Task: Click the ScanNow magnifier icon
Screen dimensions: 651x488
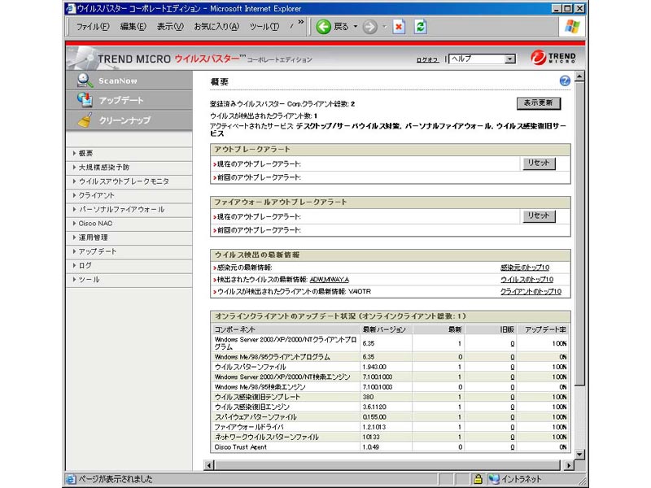Action: (x=85, y=80)
